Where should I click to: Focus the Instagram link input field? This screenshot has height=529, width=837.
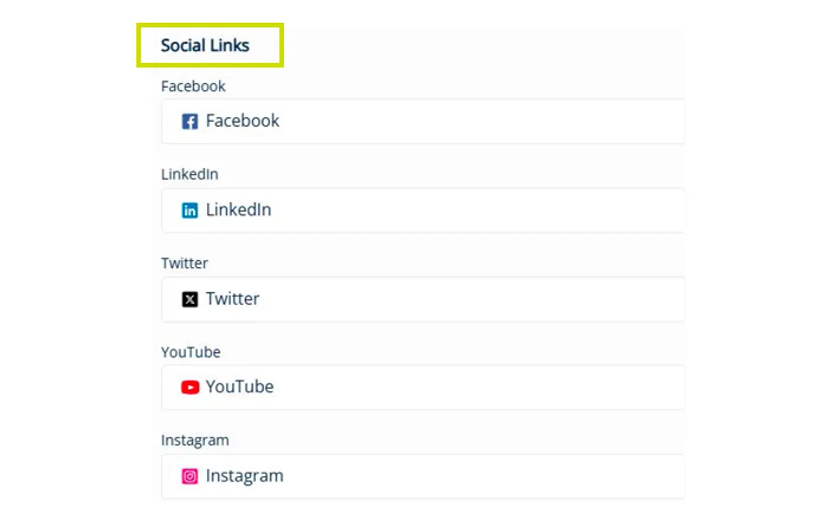click(423, 476)
